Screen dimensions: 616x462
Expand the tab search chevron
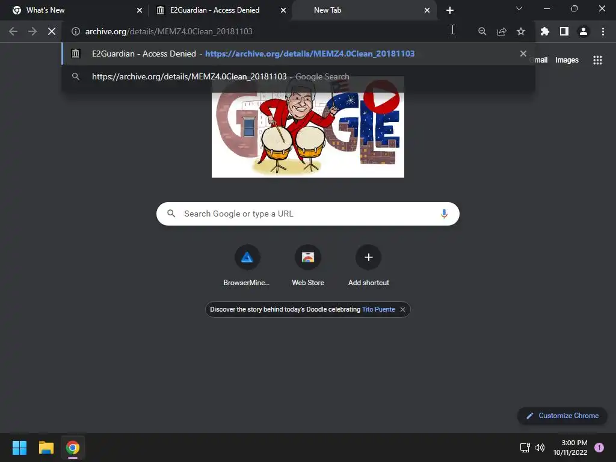click(519, 8)
